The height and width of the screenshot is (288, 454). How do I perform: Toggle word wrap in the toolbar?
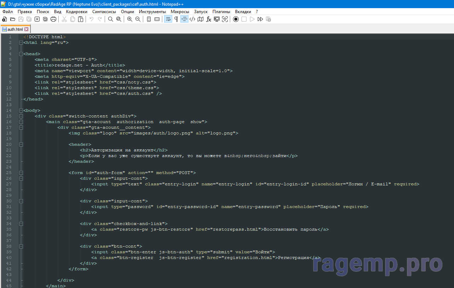pos(168,19)
